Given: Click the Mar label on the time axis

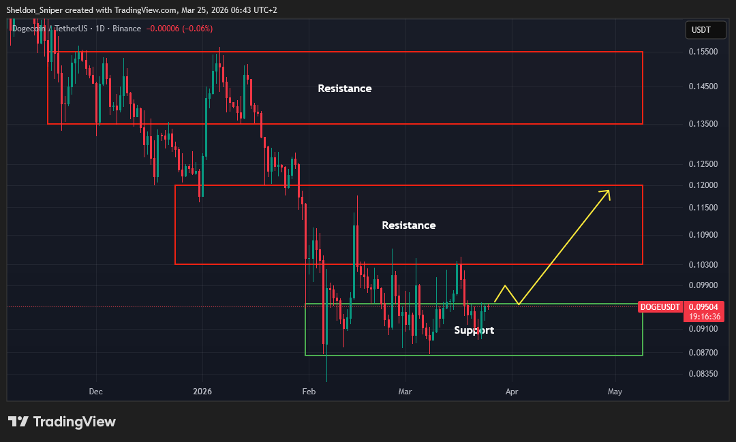Looking at the screenshot, I should coord(405,392).
